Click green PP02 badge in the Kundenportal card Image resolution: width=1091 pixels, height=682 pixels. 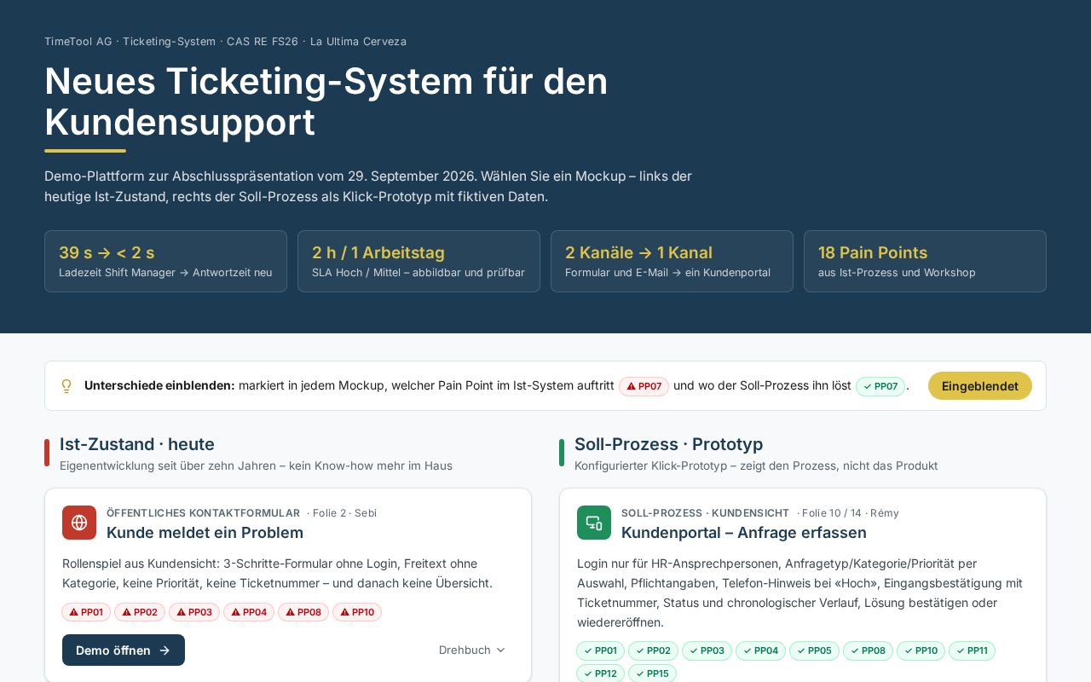coord(654,650)
